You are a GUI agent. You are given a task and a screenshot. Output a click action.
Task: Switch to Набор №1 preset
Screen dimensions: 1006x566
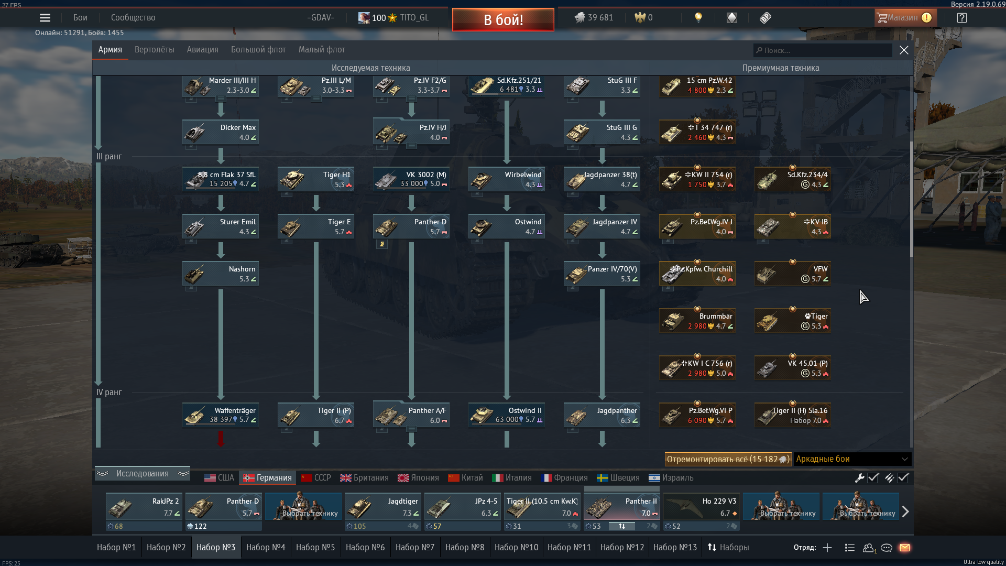click(116, 547)
